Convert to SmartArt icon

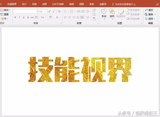point(94,19)
